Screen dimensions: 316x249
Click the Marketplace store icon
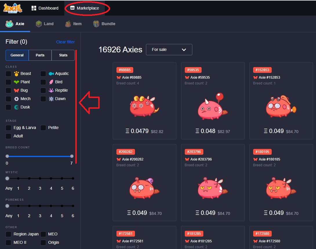pyautogui.click(x=72, y=8)
